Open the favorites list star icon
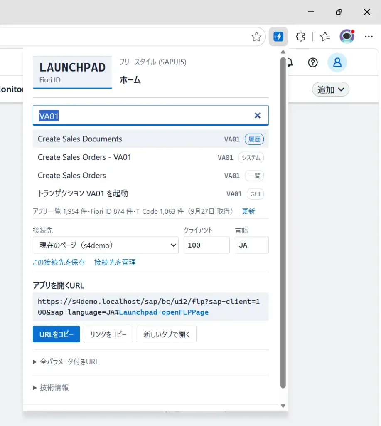The width and height of the screenshot is (381, 426). click(x=325, y=37)
